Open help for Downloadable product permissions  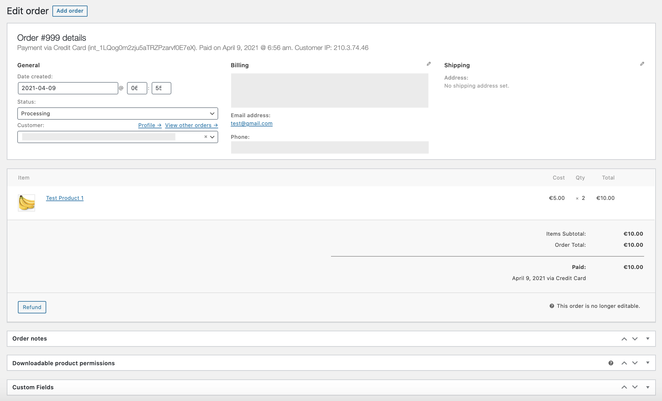611,363
